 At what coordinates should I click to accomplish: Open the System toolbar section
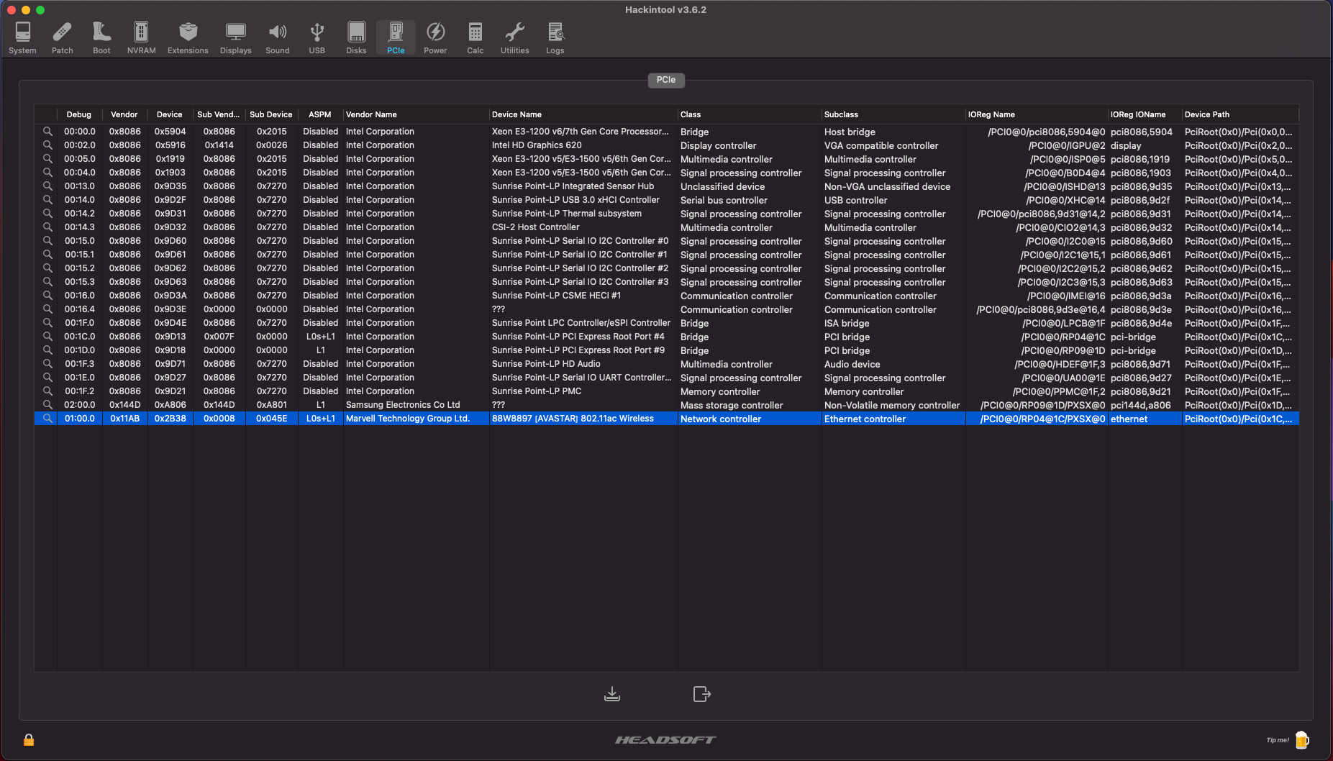[22, 37]
